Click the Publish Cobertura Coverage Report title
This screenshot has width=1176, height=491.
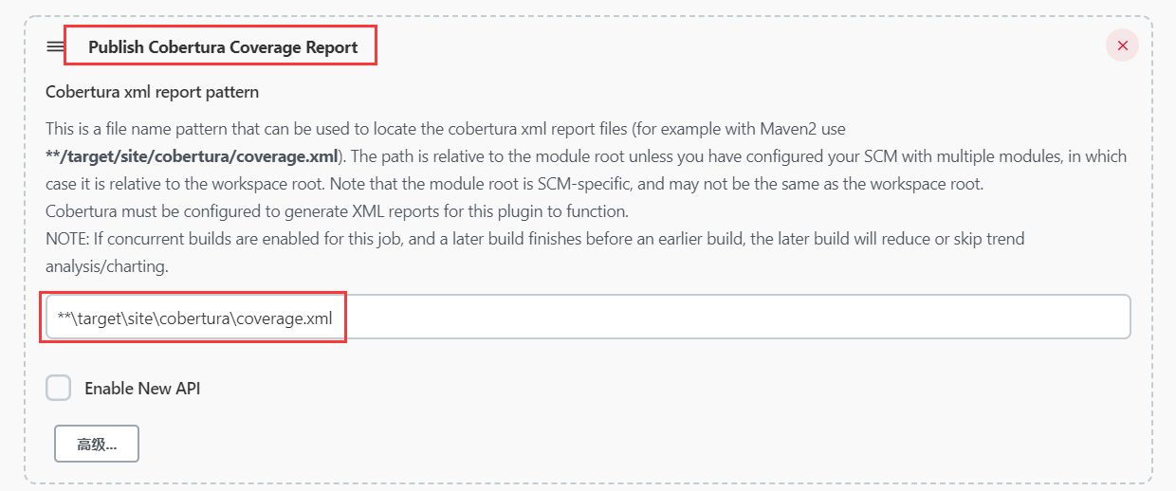click(x=223, y=46)
